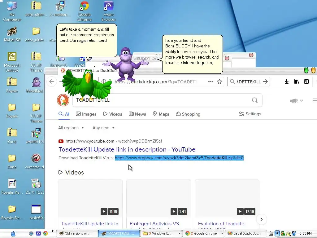Open BonziBud desktop icon
The image size is (317, 238).
pyautogui.click(x=36, y=85)
